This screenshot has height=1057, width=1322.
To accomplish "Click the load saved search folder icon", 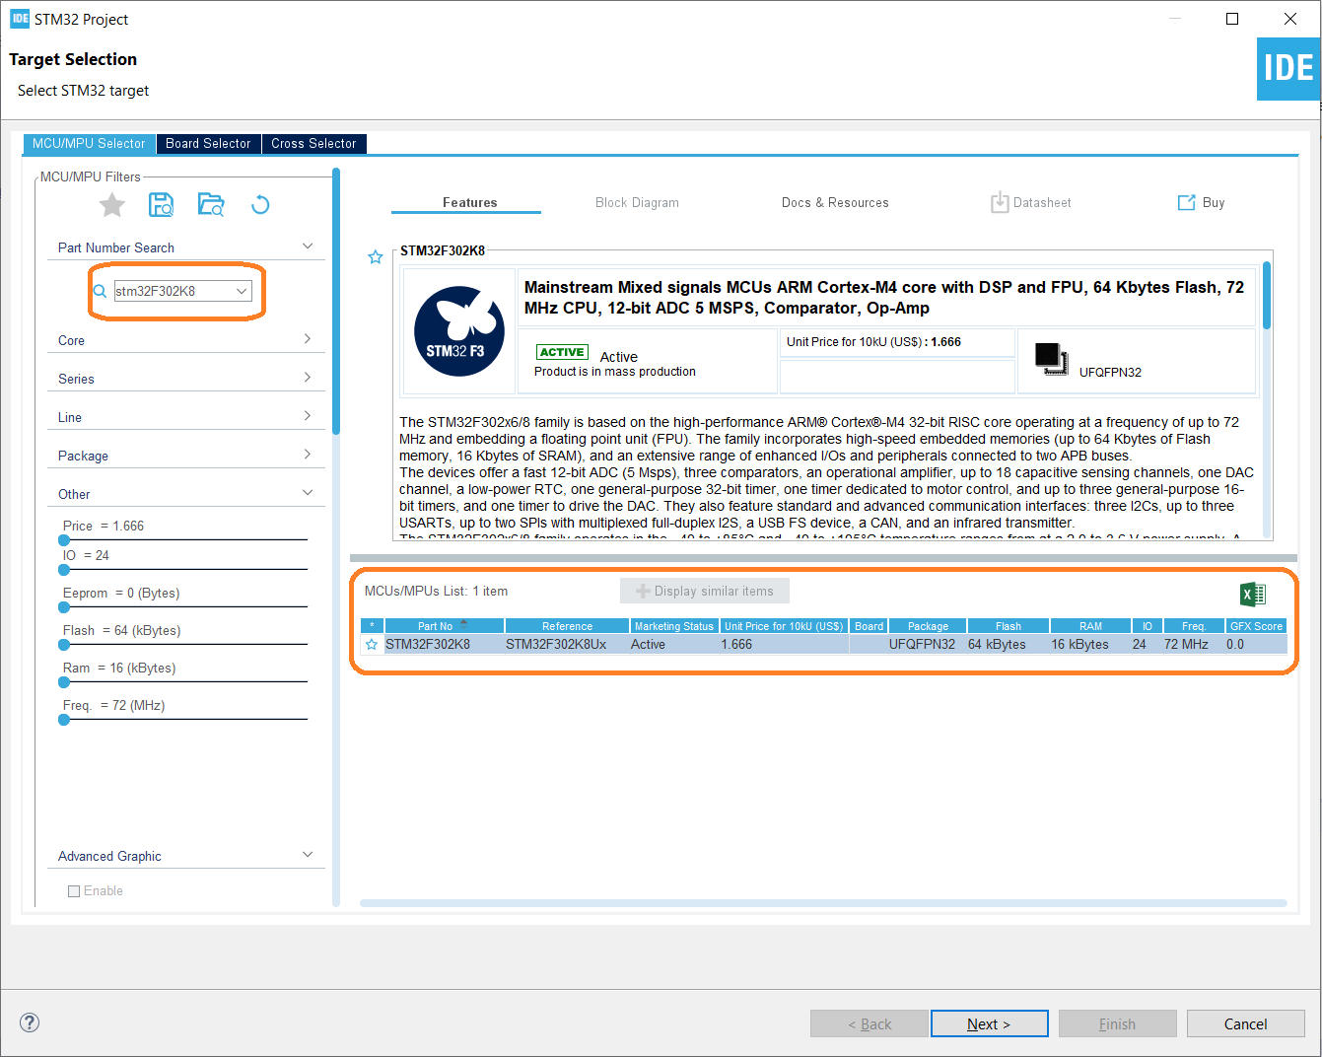I will [x=210, y=204].
